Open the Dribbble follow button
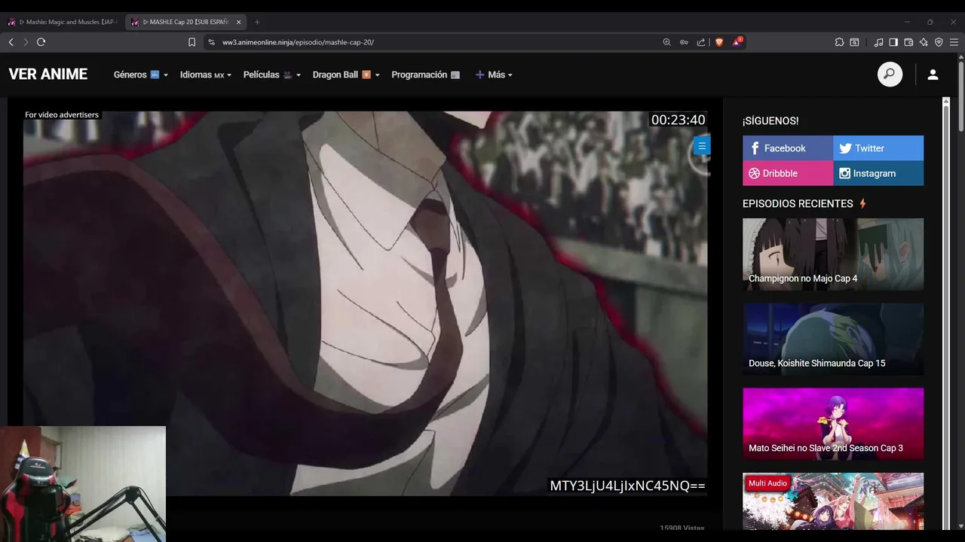 pyautogui.click(x=788, y=173)
